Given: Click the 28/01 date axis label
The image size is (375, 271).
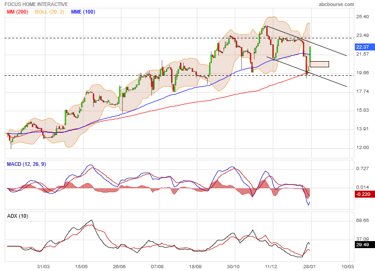Looking at the screenshot, I should 309,266.
